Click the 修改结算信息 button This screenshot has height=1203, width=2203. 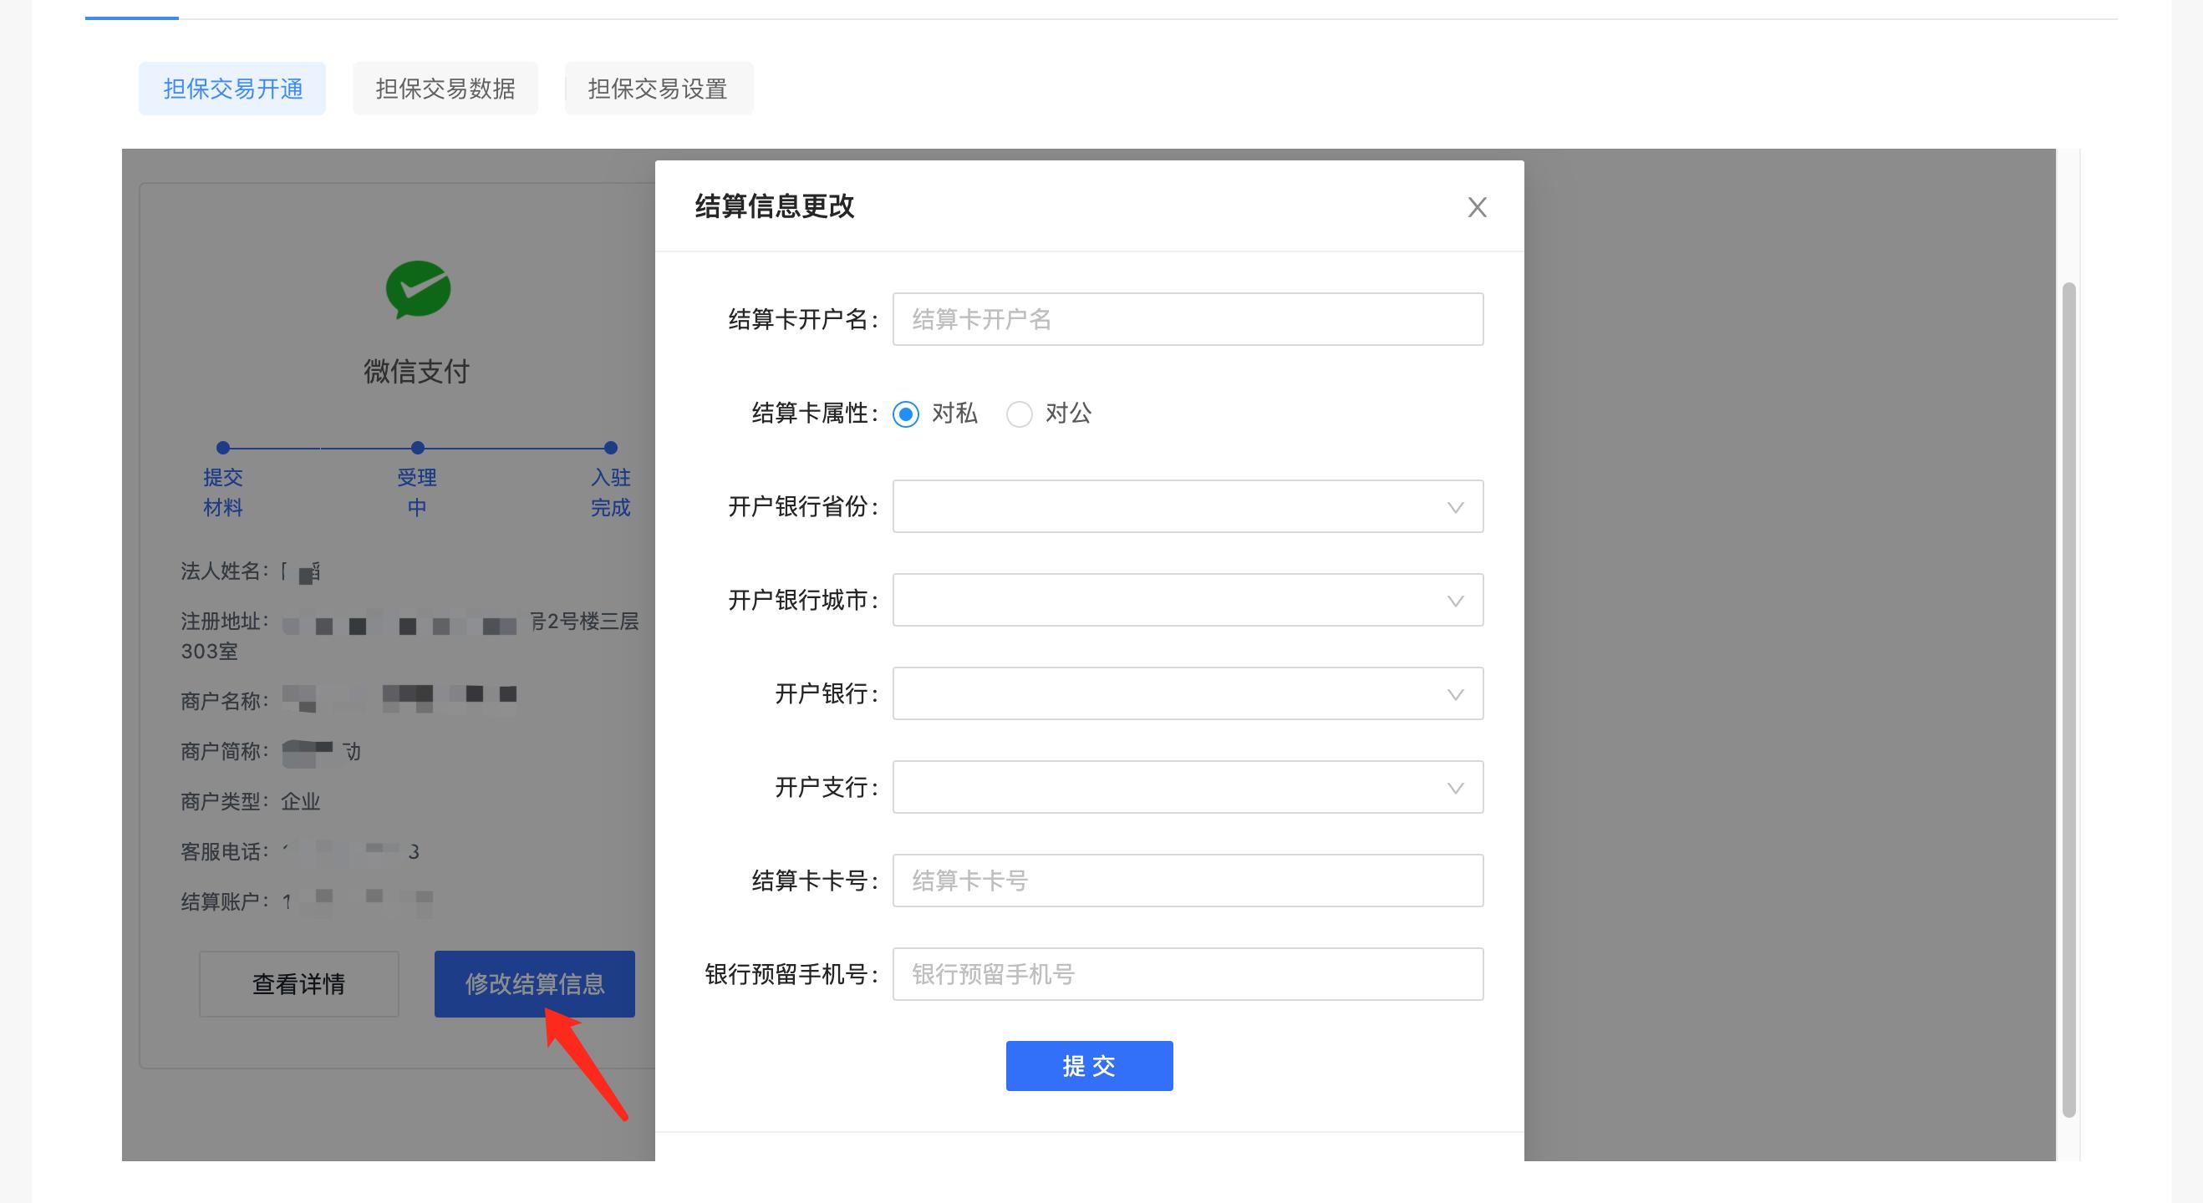(535, 984)
